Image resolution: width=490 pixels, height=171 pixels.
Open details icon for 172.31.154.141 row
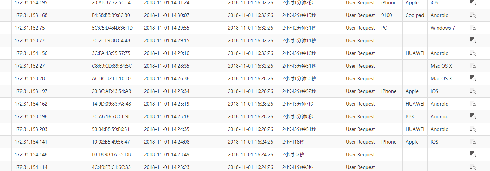[473, 141]
